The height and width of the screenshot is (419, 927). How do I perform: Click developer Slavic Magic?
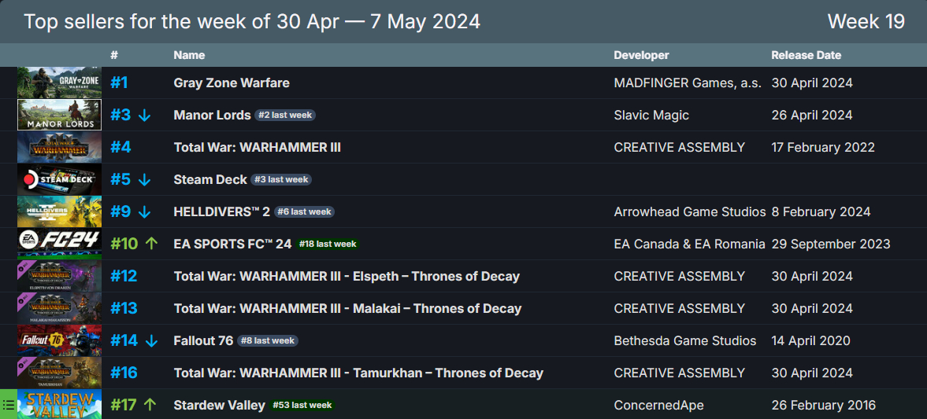(x=651, y=115)
